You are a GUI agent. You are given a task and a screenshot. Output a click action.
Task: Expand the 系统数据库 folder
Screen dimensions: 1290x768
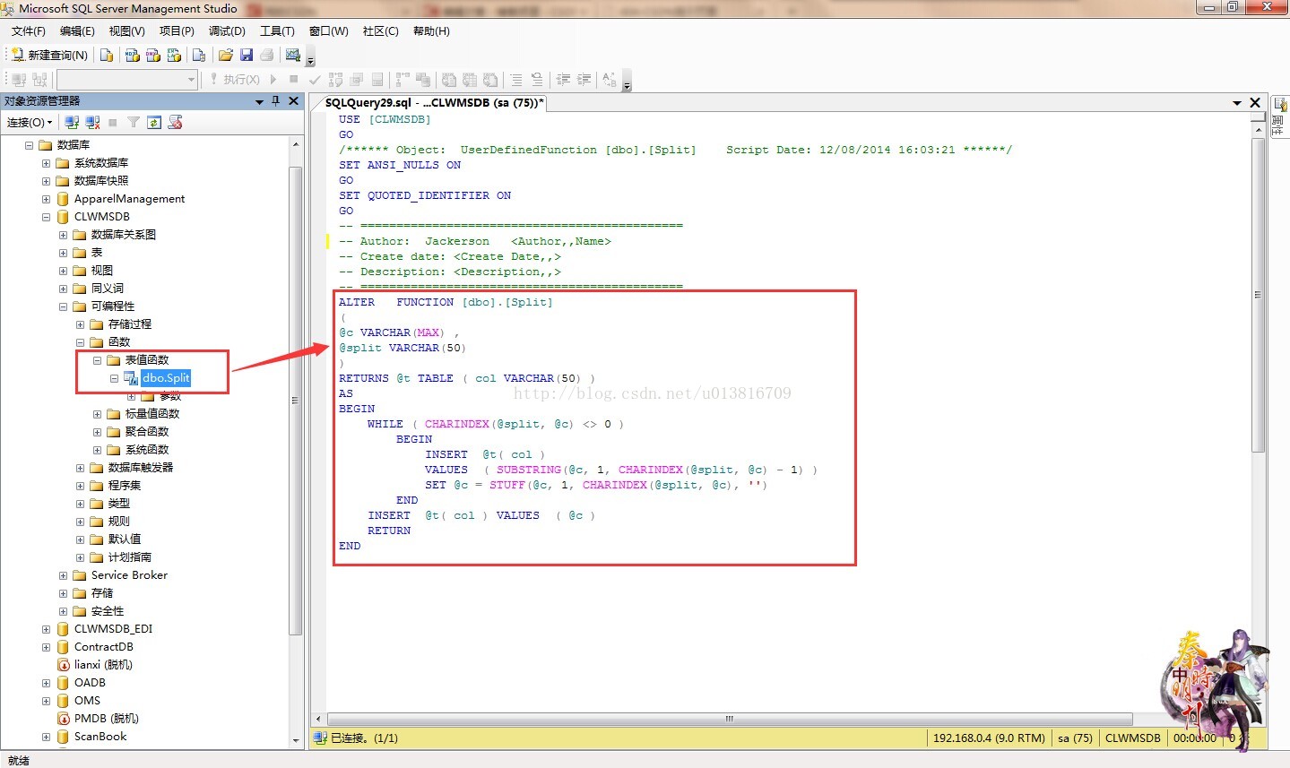pos(46,163)
